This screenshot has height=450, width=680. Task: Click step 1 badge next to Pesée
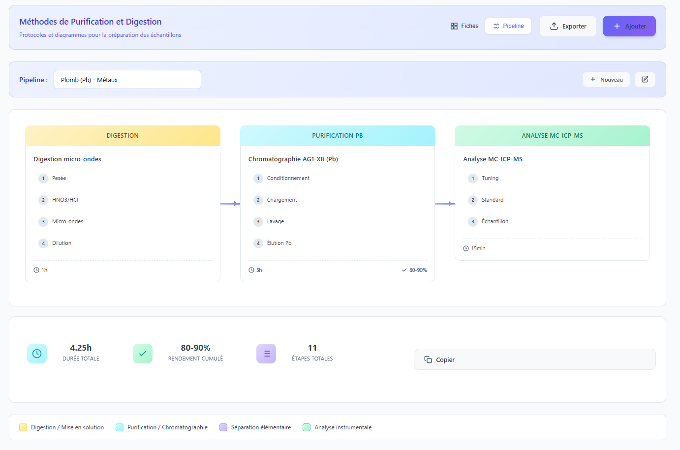click(43, 179)
